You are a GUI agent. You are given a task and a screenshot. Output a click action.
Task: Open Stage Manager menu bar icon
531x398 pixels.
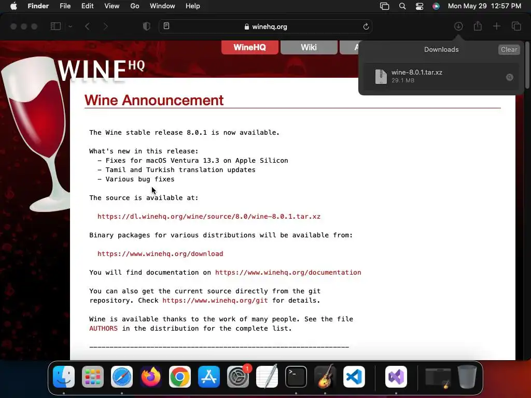(x=384, y=6)
